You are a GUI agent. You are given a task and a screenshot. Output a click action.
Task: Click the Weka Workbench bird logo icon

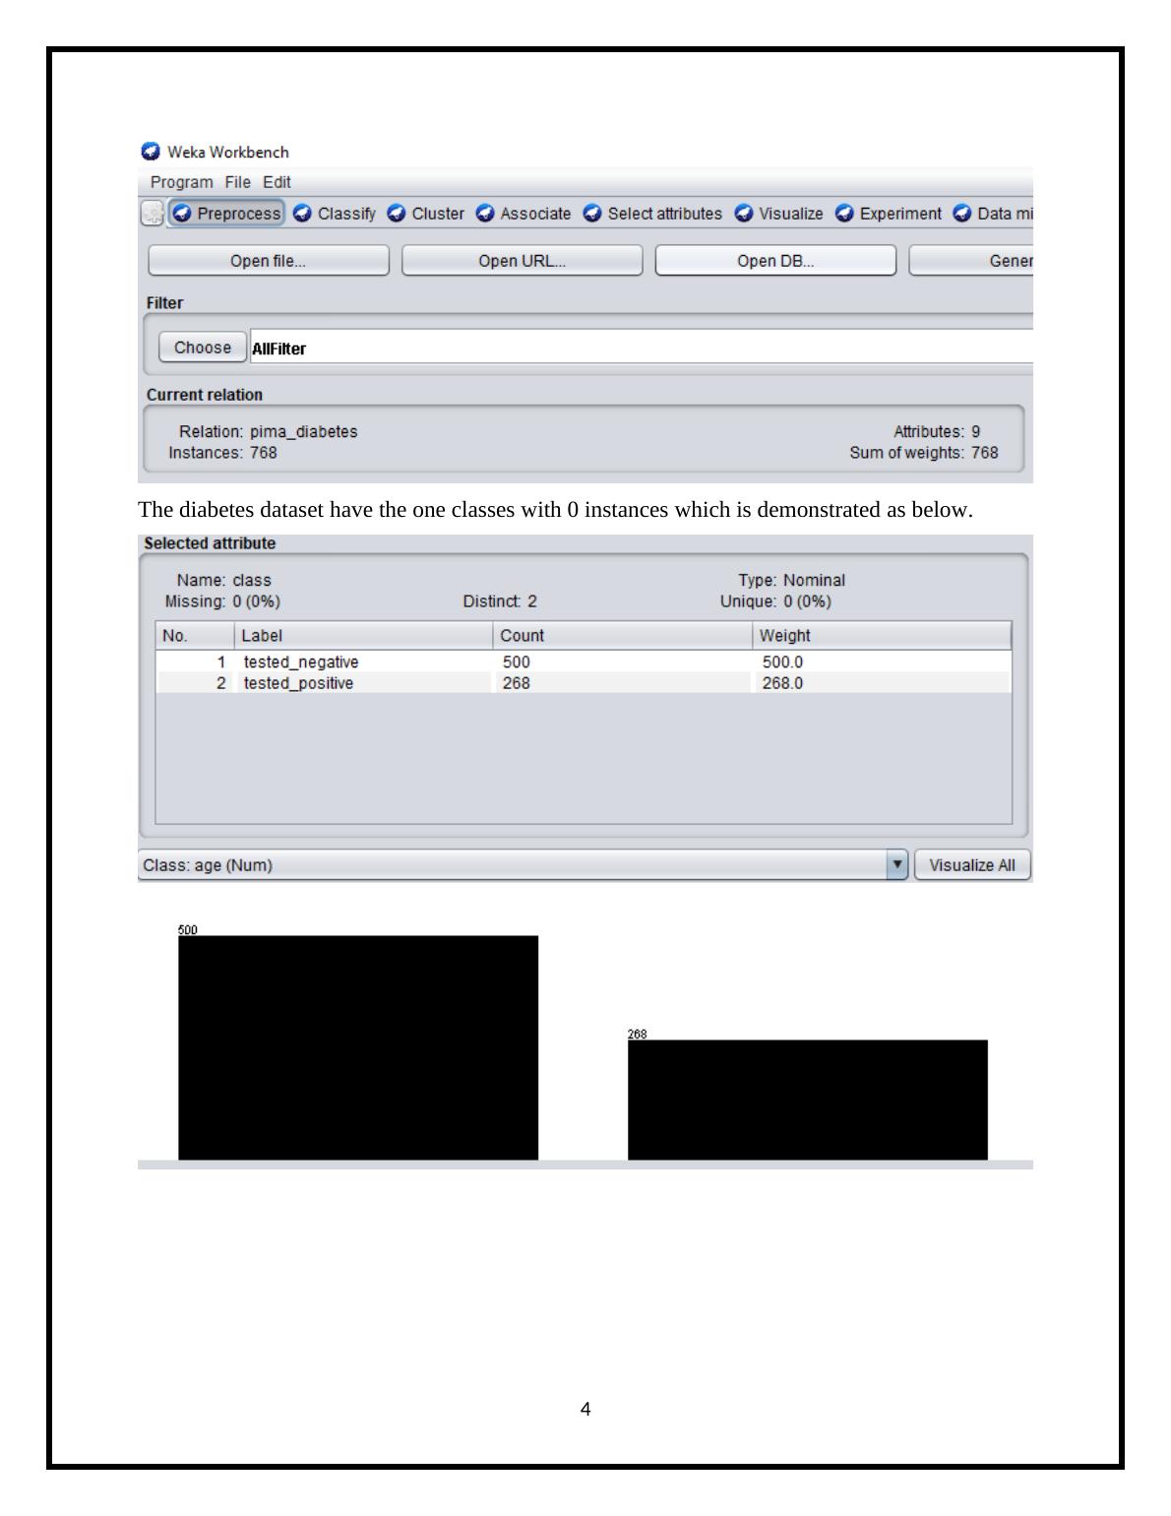(151, 152)
